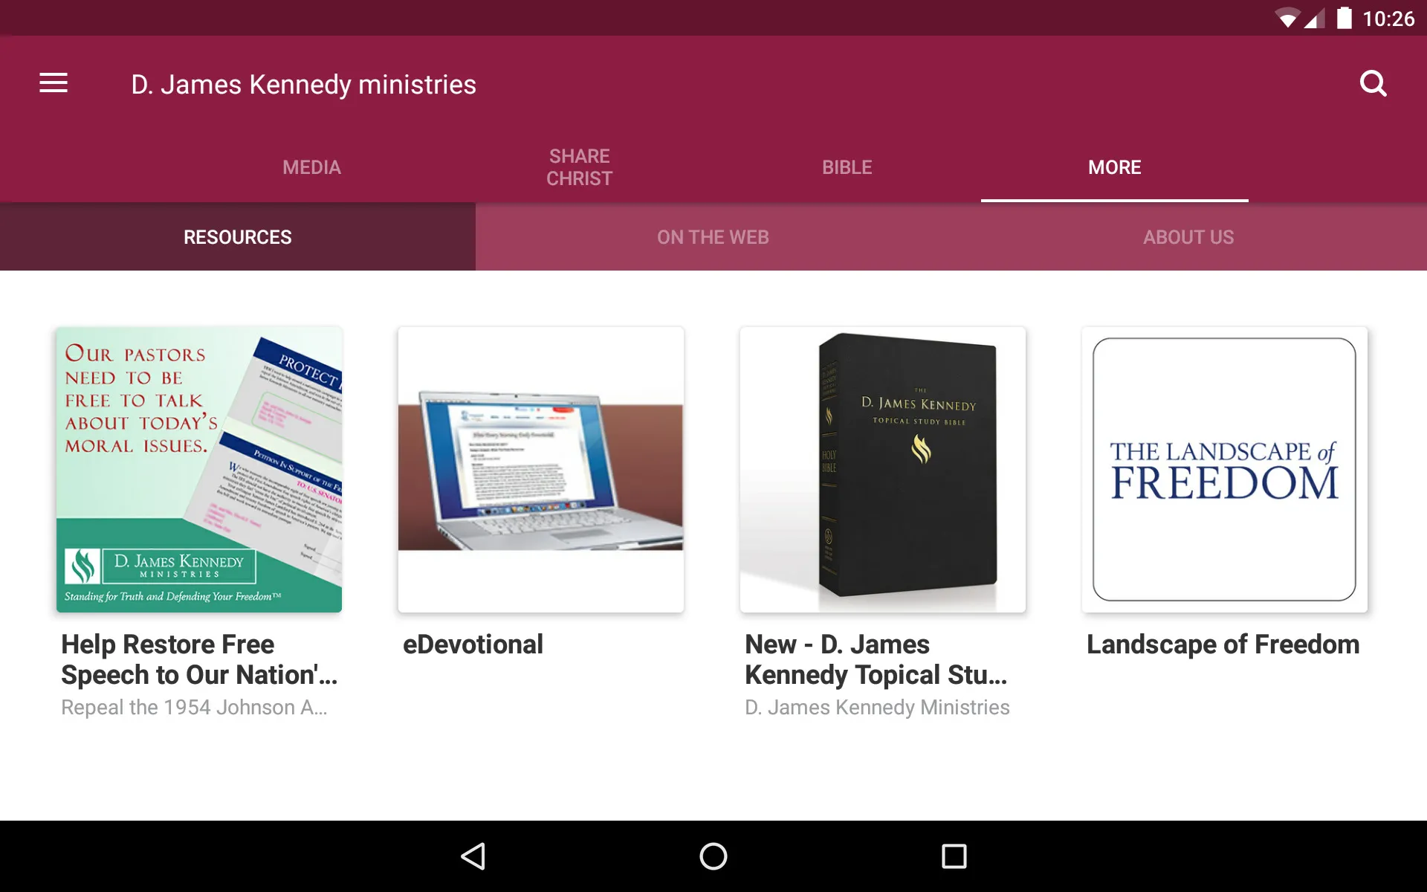This screenshot has width=1427, height=892.
Task: Select the ABOUT US subtab
Action: click(1188, 236)
